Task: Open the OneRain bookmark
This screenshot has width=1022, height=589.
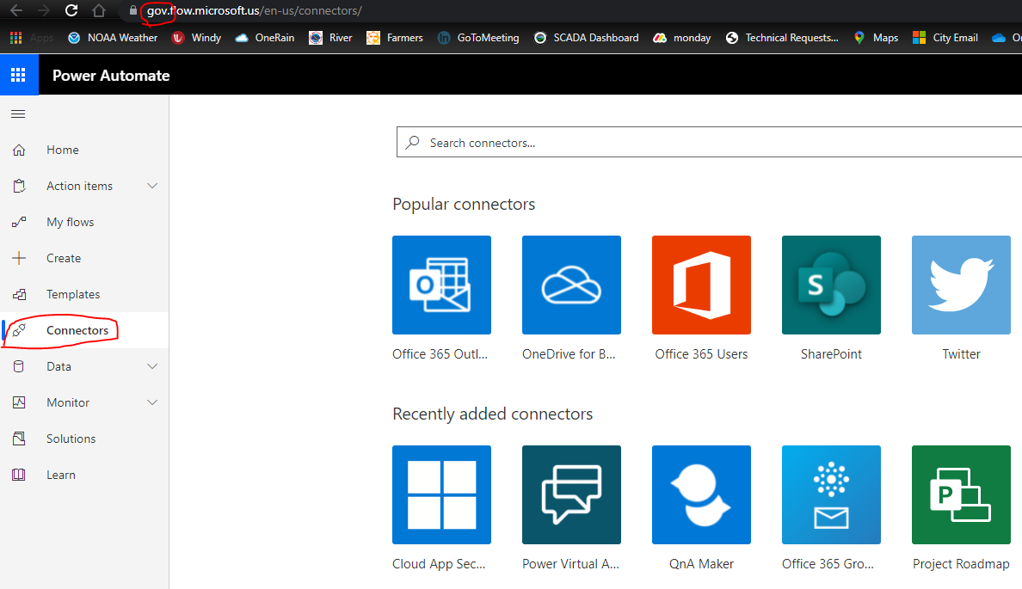Action: pos(265,38)
